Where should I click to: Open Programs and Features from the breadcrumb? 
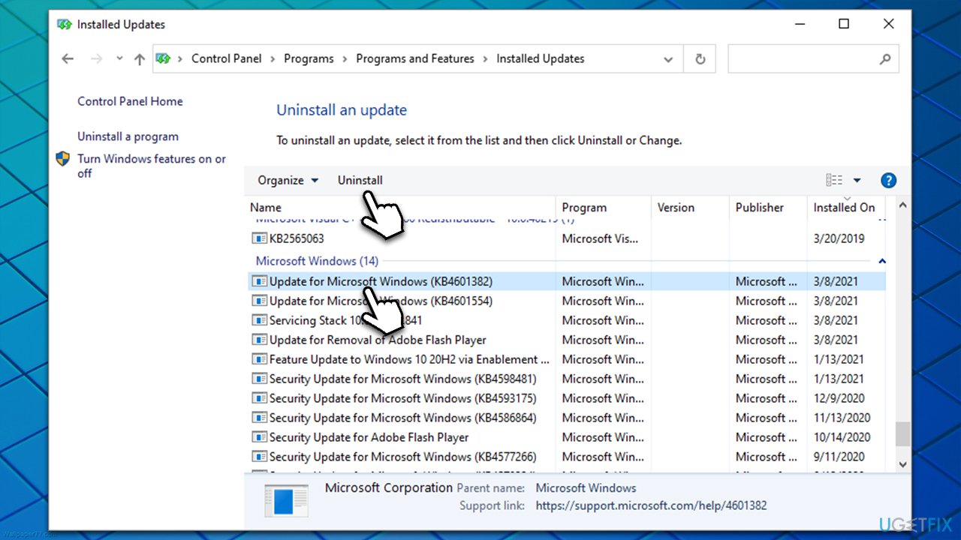(415, 58)
